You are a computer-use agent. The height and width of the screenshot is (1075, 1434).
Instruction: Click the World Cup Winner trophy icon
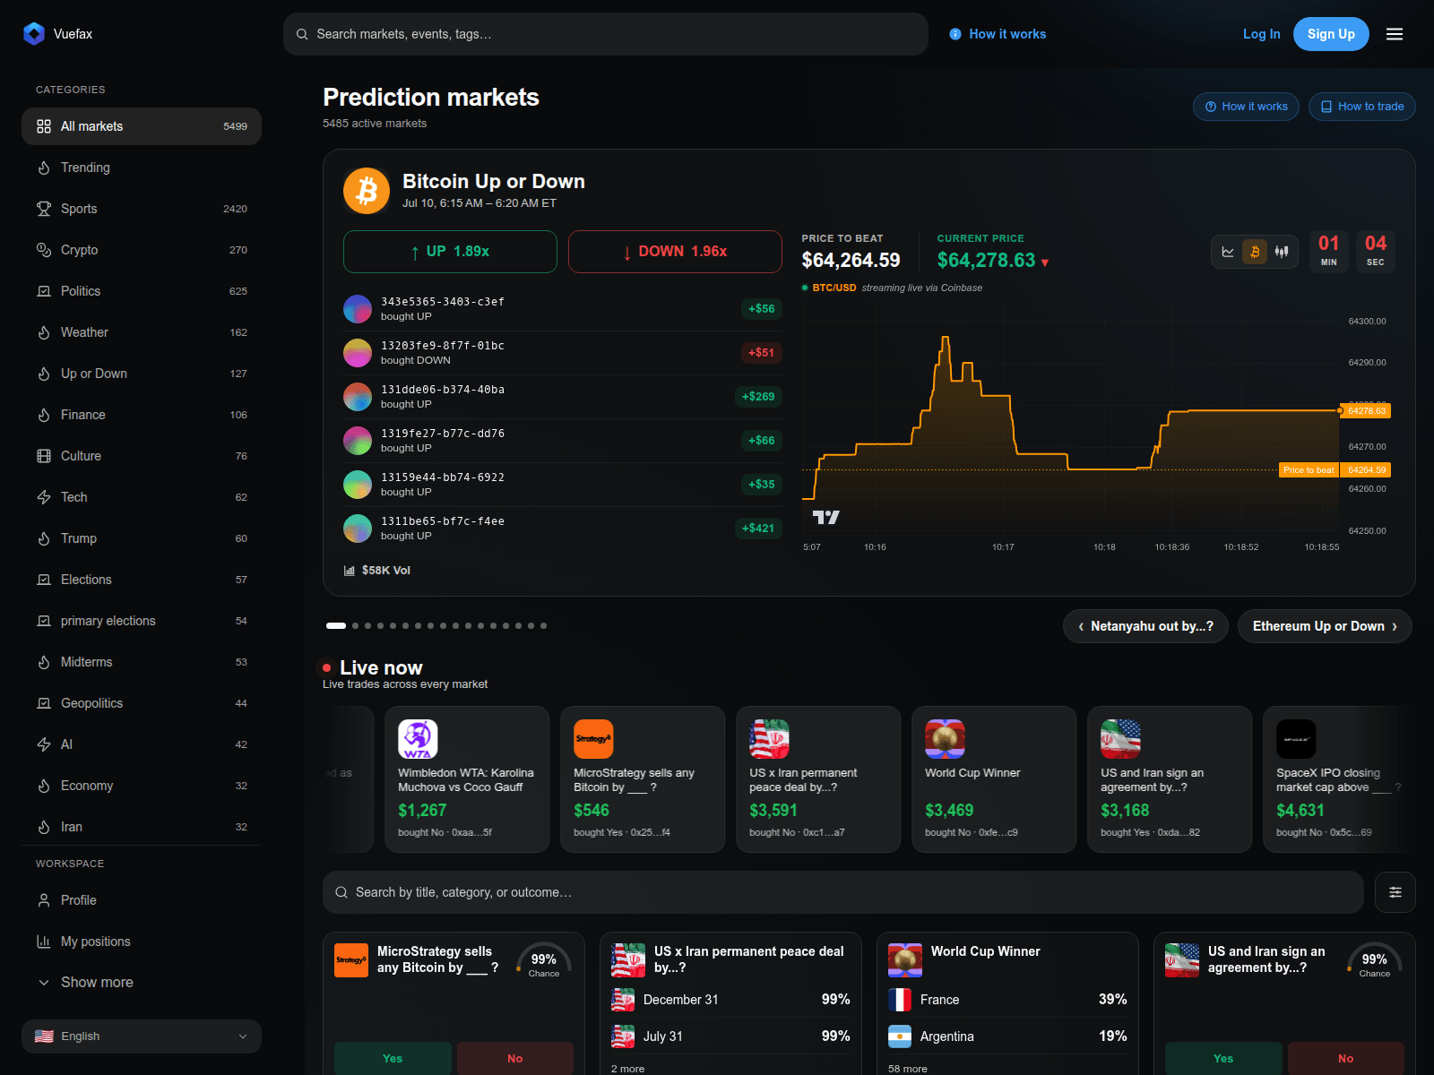click(945, 739)
